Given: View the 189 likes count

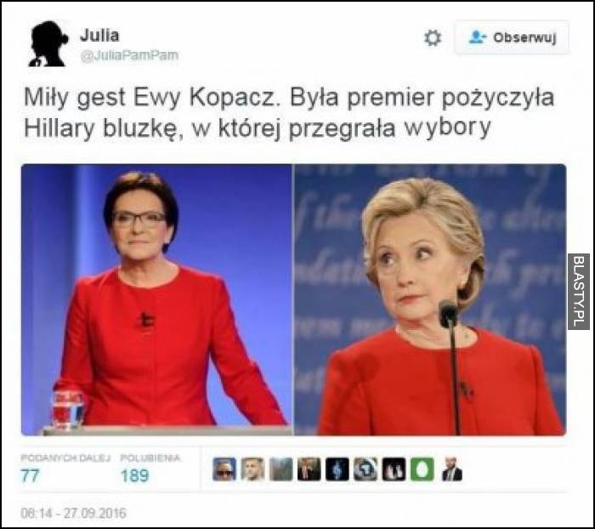Looking at the screenshot, I should [134, 475].
